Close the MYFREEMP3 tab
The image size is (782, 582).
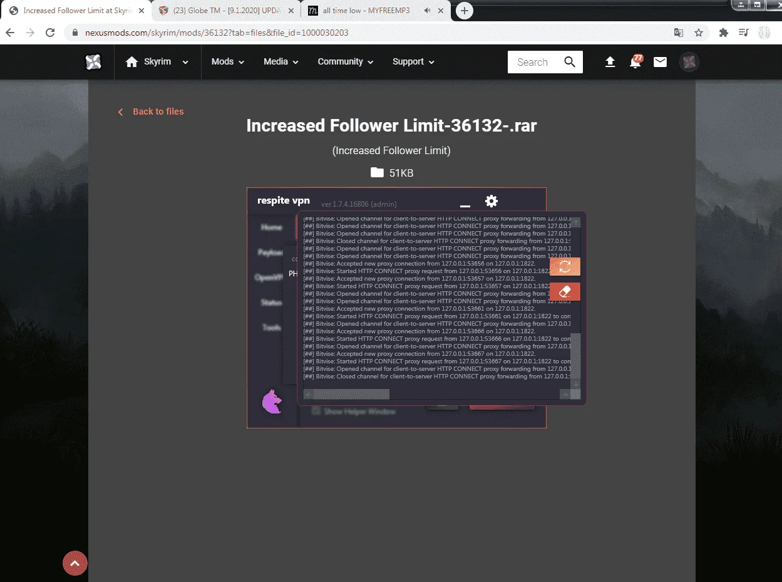point(442,11)
